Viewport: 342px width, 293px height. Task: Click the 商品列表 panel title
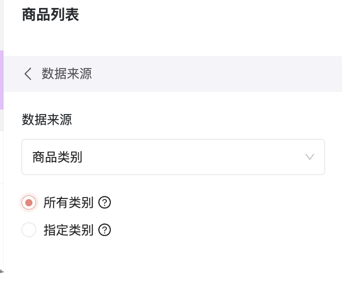[x=50, y=14]
